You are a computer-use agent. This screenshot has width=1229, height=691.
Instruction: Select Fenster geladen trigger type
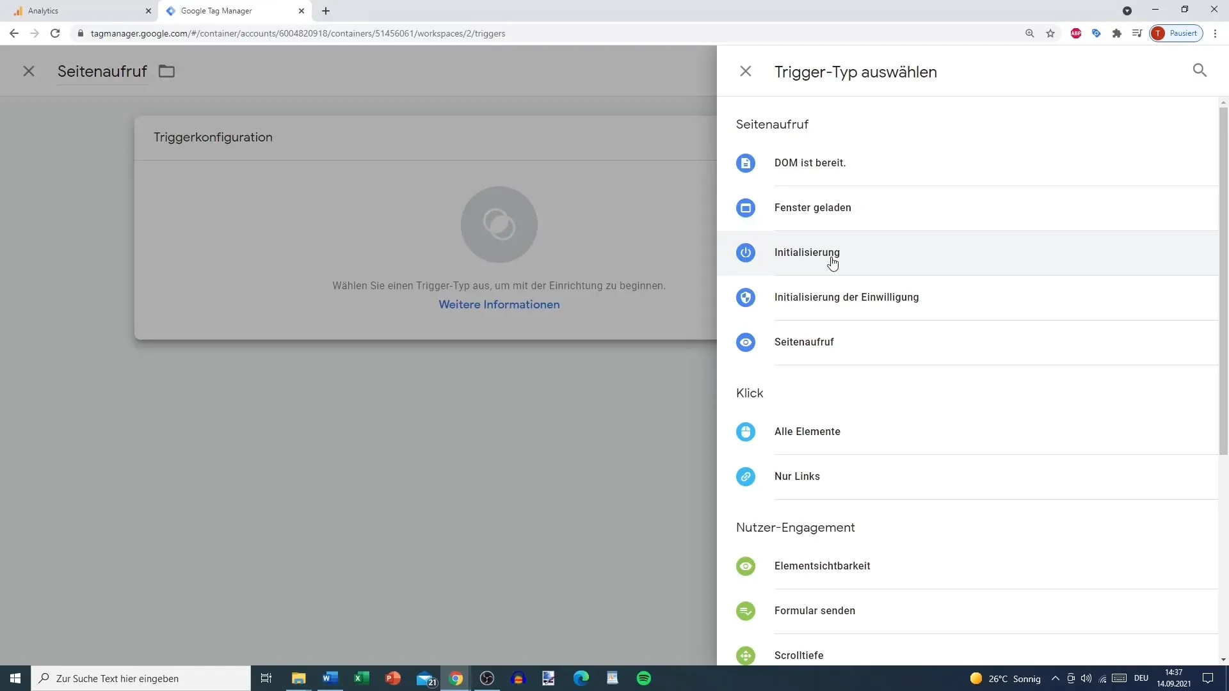click(967, 208)
